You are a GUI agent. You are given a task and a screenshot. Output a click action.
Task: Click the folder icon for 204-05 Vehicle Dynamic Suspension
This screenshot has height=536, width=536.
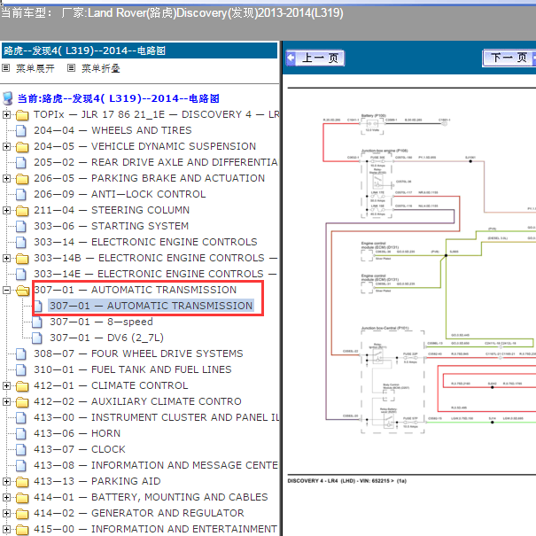point(22,147)
